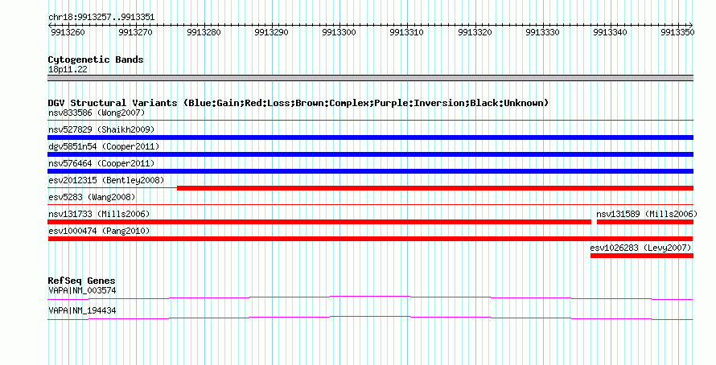Click the nsv576464 (Cooper2011) variant label
This screenshot has height=365, width=716.
pos(101,163)
